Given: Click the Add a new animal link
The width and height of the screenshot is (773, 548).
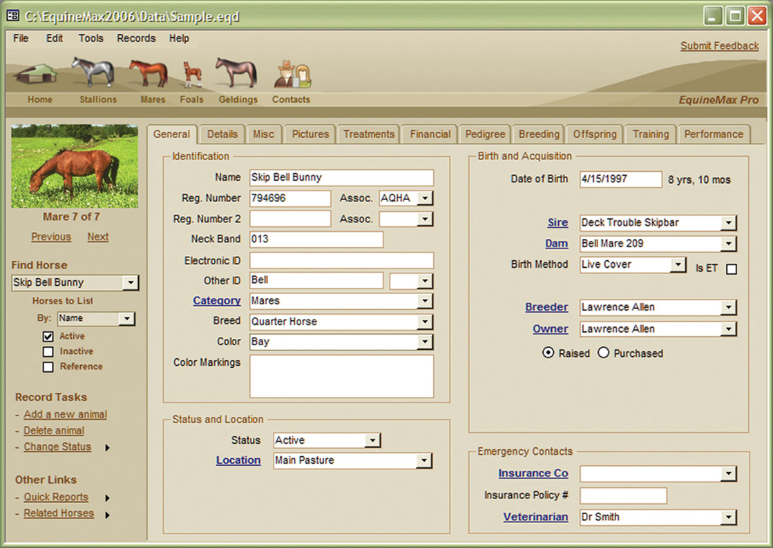Looking at the screenshot, I should (x=66, y=414).
